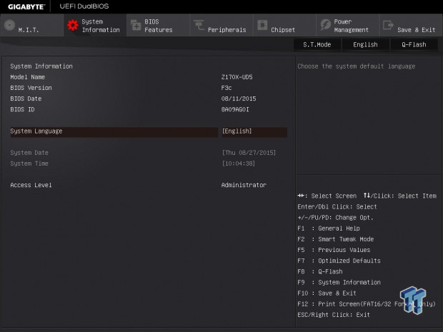This screenshot has width=443, height=332.
Task: Click the BIOS Features chip icon
Action: click(136, 26)
